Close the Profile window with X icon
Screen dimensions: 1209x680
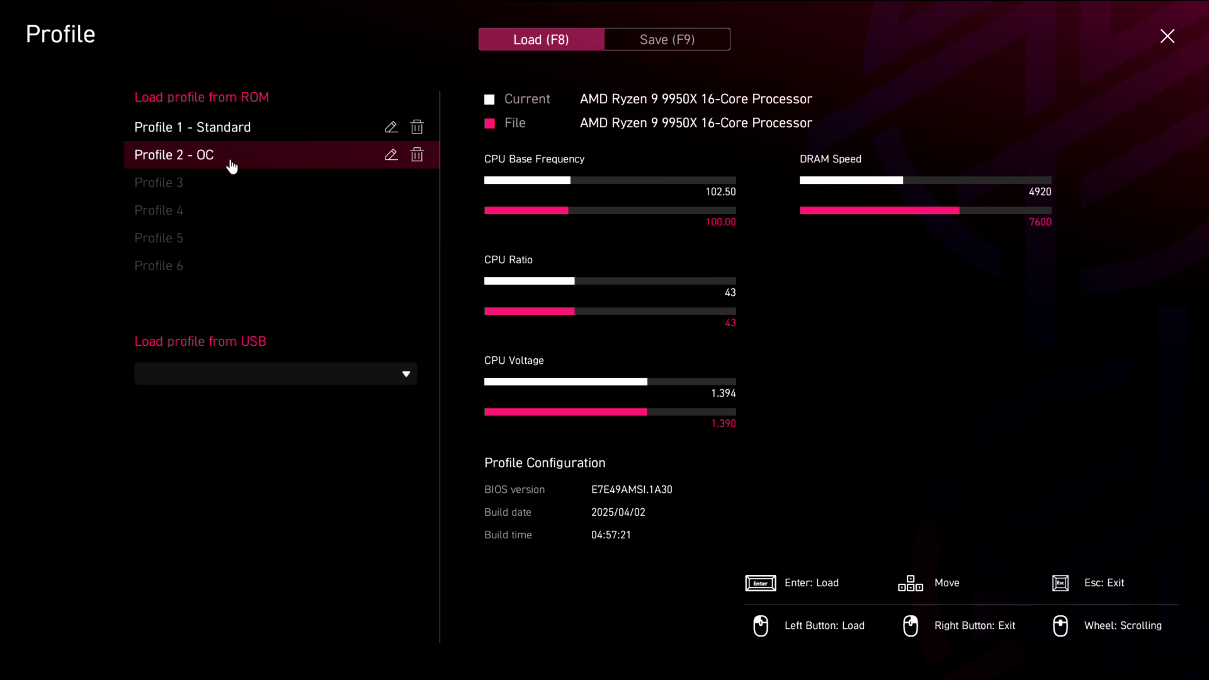pos(1167,37)
